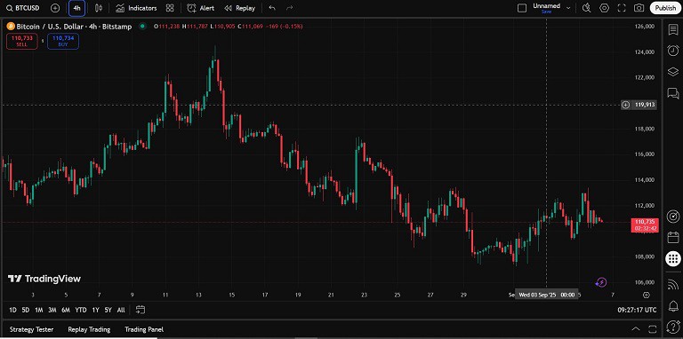Click the green market status dot
The height and width of the screenshot is (339, 683).
[142, 27]
